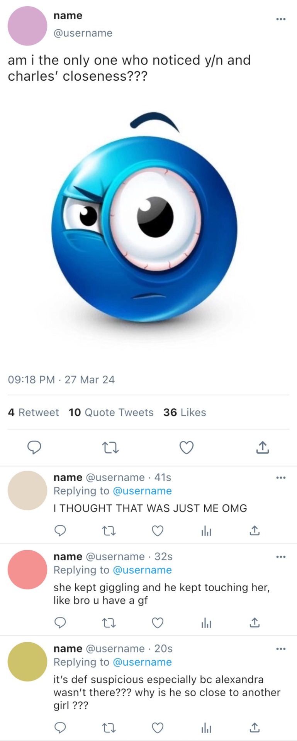Reply to the 'I THOUGHT THAT WAS JUST ME' comment

59,531
